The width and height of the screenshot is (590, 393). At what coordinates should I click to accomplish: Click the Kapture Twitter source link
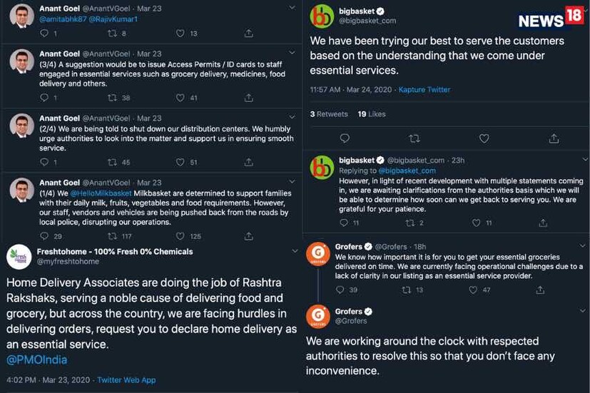tap(424, 90)
